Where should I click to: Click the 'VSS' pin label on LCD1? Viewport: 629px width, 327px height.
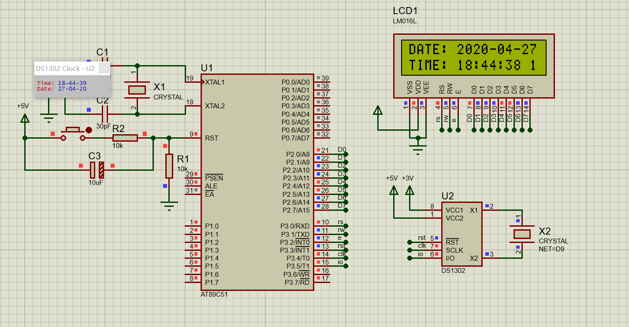[410, 88]
